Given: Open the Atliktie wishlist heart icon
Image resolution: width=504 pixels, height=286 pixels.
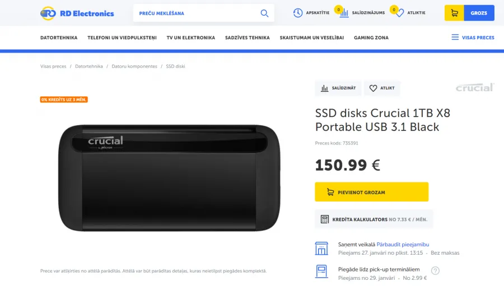Looking at the screenshot, I should 399,13.
